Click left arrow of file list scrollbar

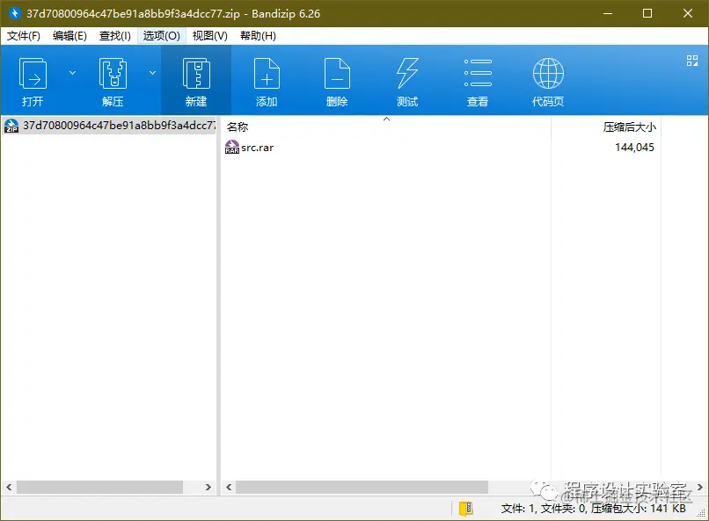pos(229,487)
